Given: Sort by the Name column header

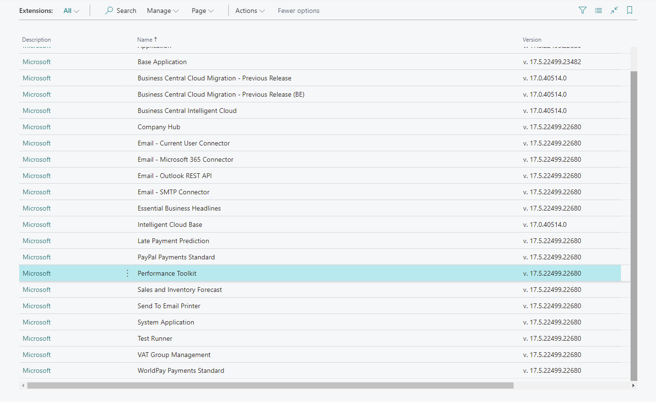Looking at the screenshot, I should click(x=147, y=40).
